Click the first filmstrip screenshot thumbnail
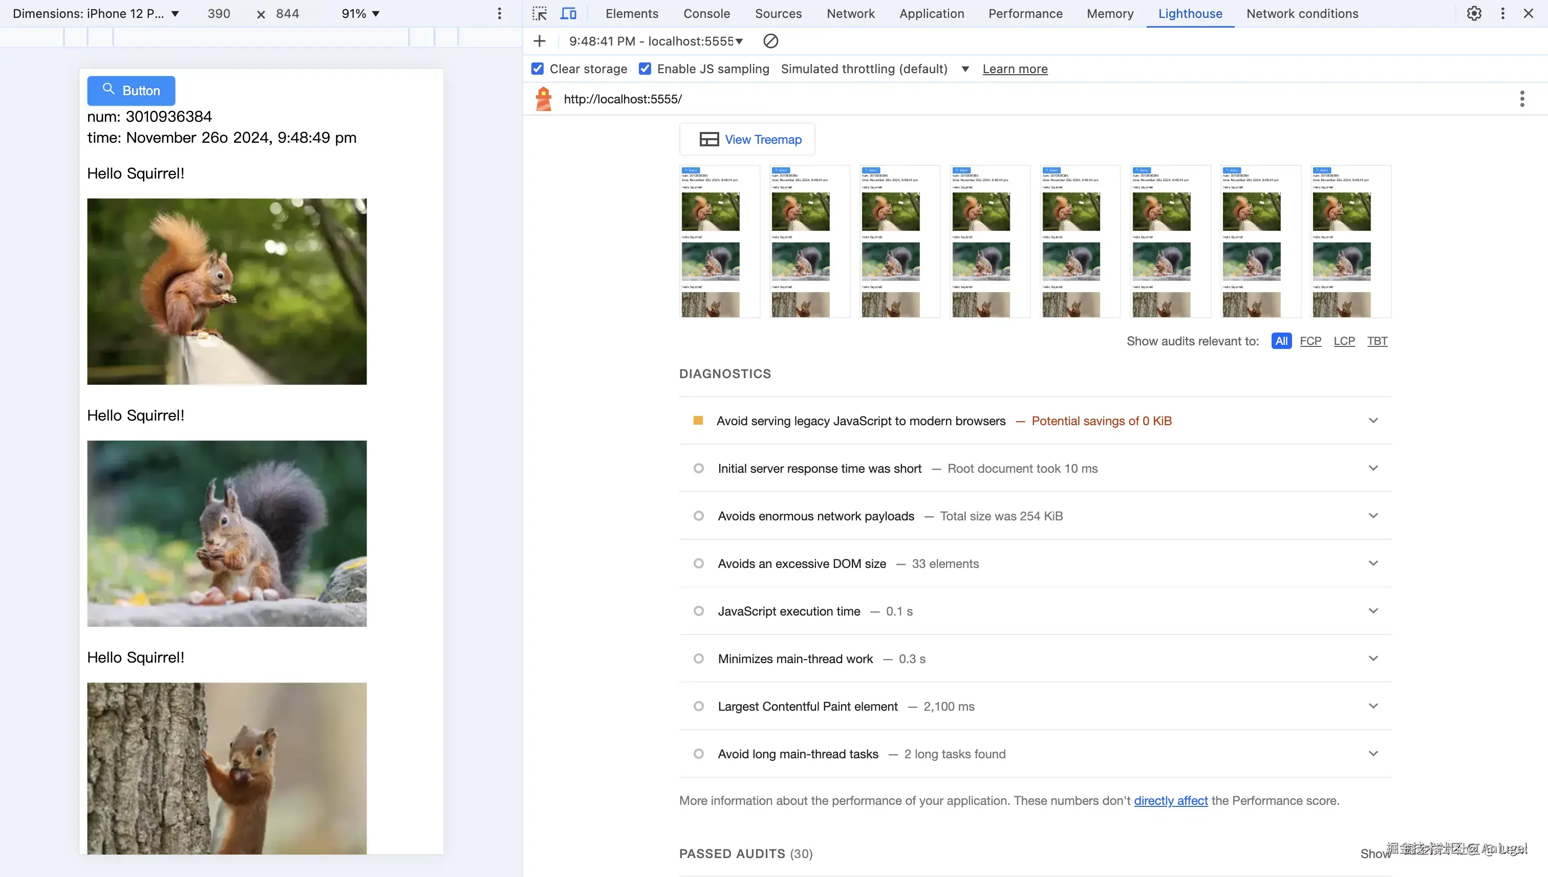 coord(719,241)
